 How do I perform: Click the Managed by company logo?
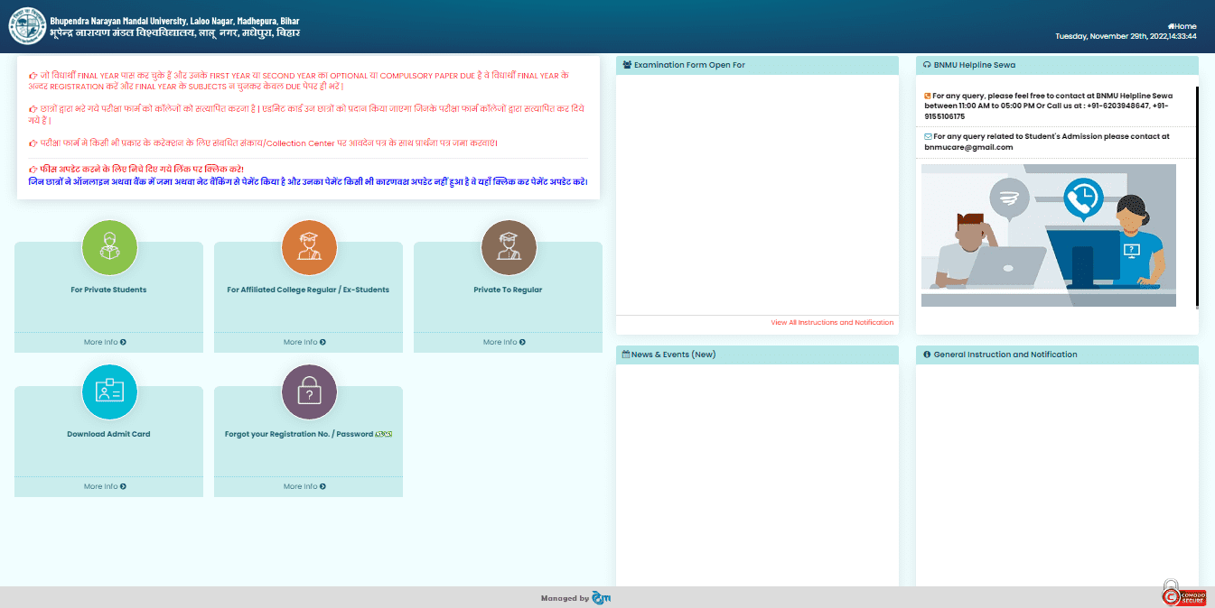pos(602,598)
